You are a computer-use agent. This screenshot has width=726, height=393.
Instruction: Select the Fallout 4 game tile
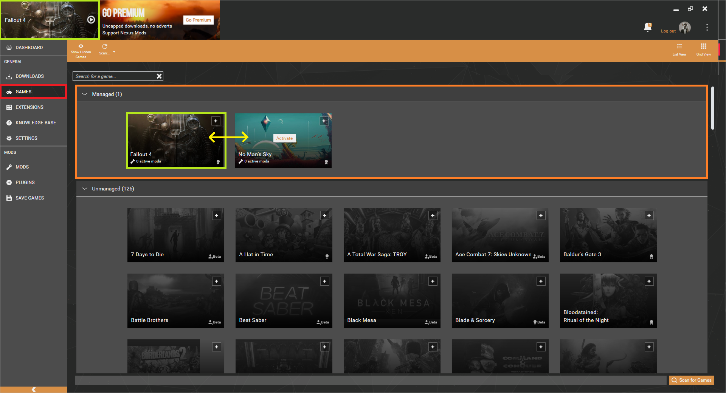click(x=176, y=140)
